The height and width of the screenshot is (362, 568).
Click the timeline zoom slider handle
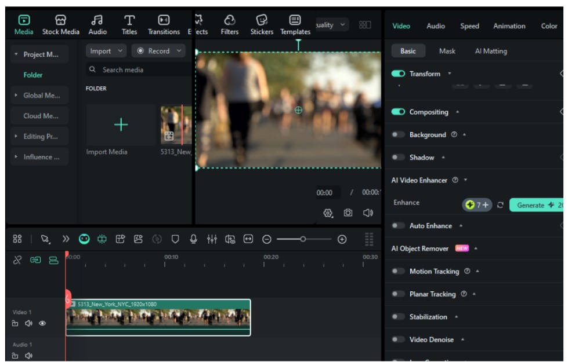(303, 239)
